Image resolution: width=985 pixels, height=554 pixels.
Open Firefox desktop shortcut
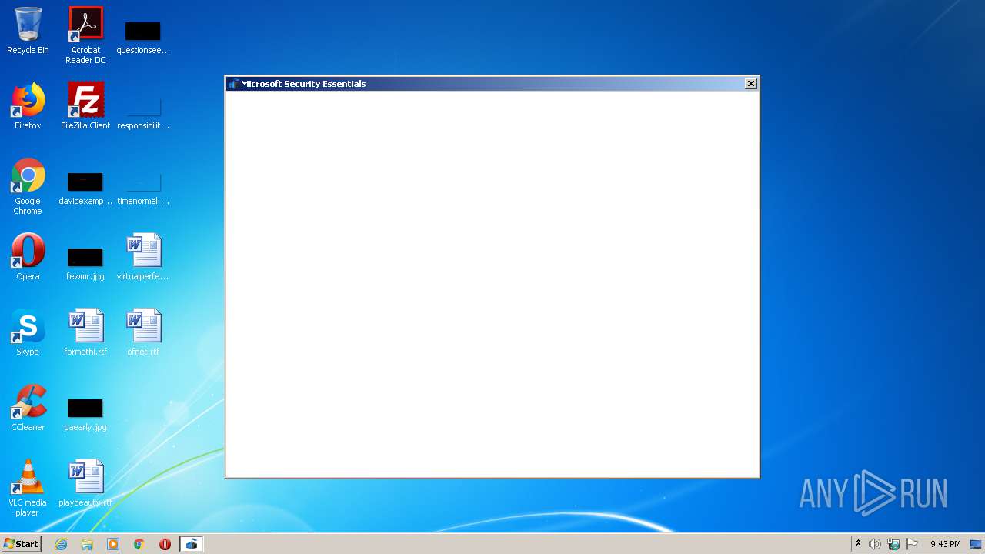point(28,106)
